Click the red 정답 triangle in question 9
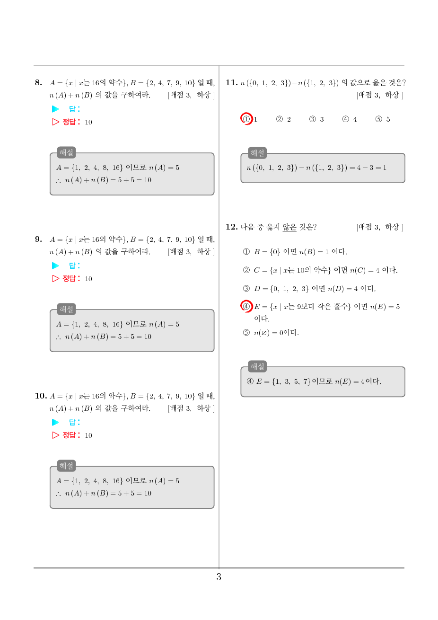This screenshot has width=438, height=620. click(56, 278)
